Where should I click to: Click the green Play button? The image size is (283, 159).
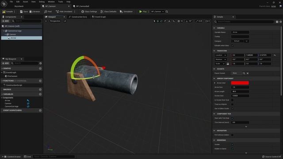tap(143, 11)
